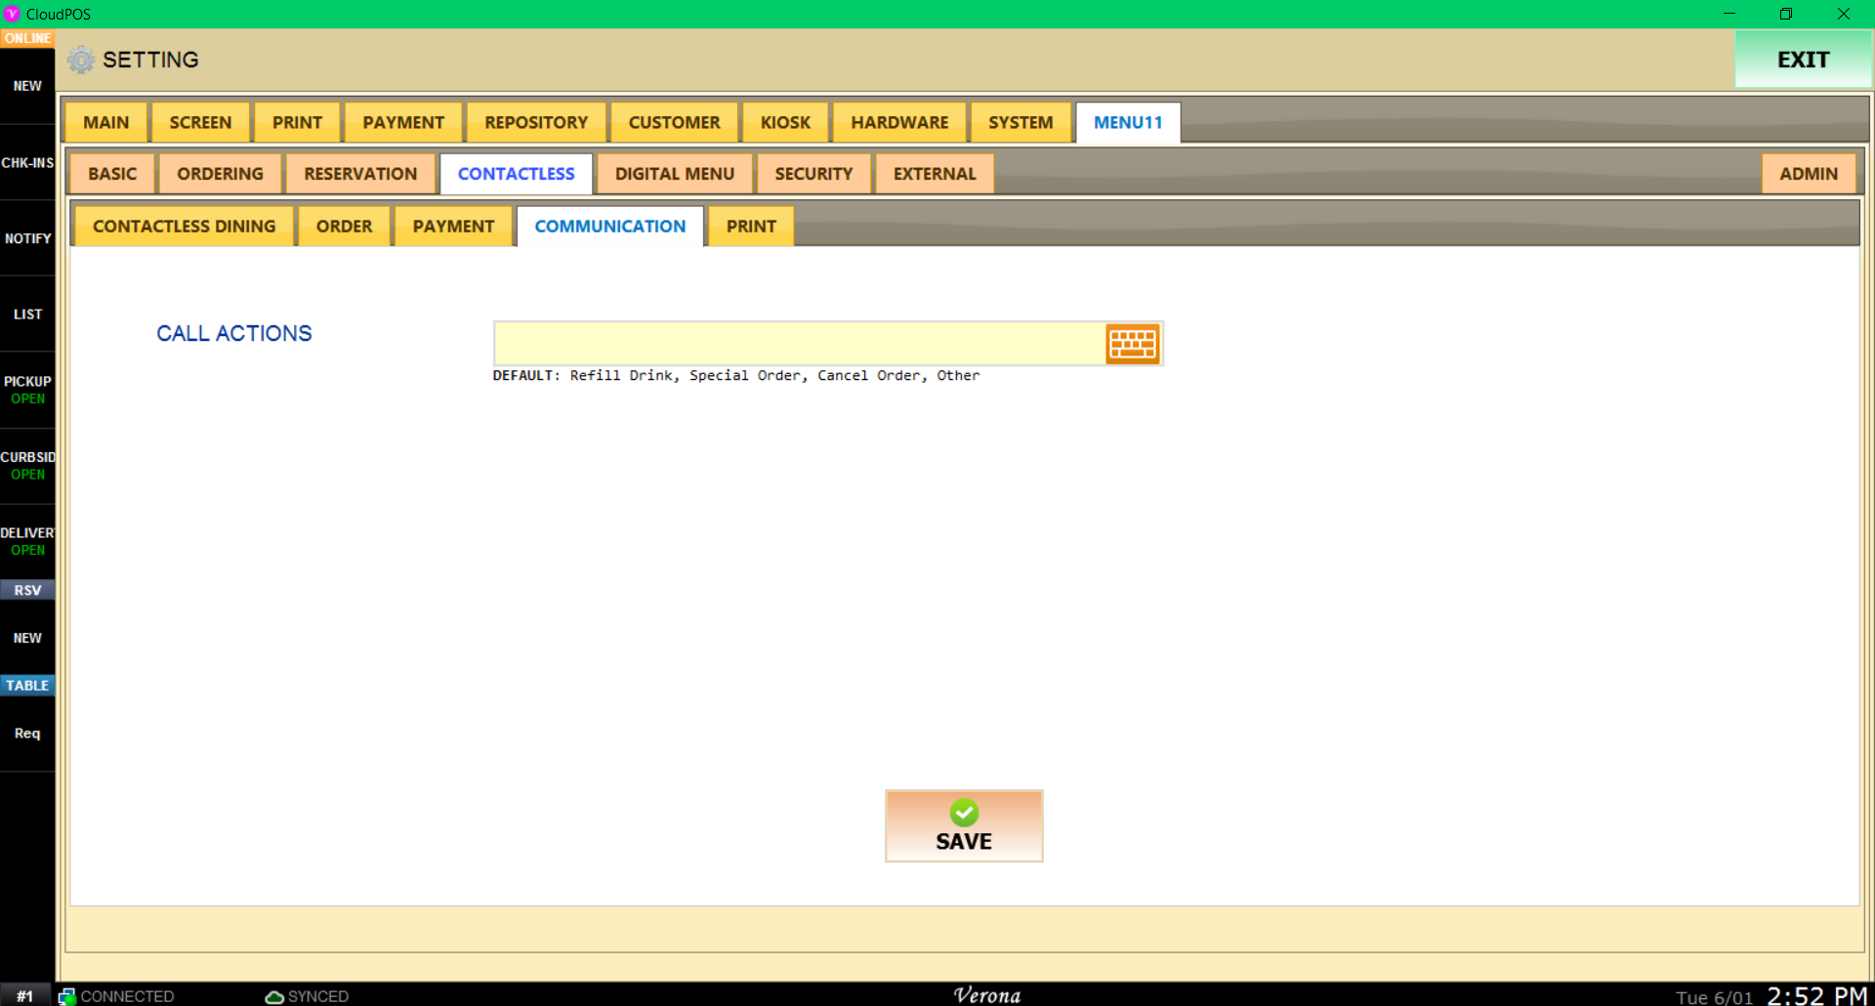Click the CALL ACTIONS label
1875x1006 pixels.
coord(234,333)
